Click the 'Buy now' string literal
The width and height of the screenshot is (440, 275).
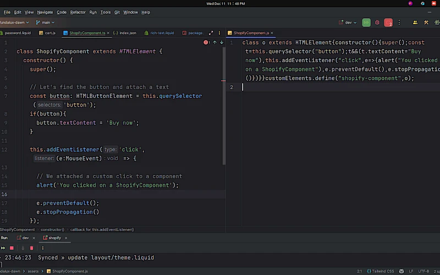121,123
